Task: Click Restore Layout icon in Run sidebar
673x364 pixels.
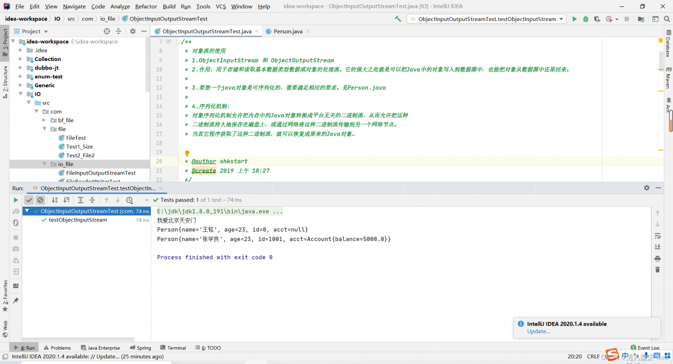Action: click(x=16, y=286)
